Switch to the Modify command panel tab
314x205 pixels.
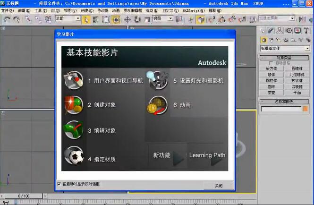271,31
